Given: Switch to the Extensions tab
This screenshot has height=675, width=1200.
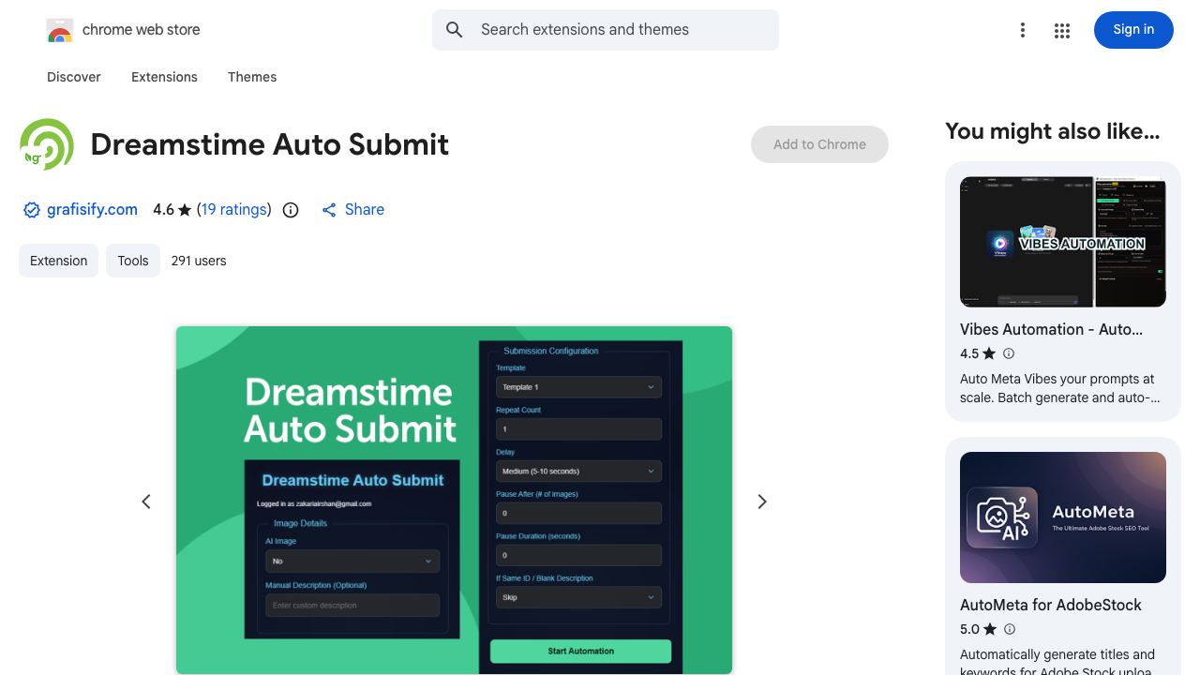Looking at the screenshot, I should tap(164, 77).
